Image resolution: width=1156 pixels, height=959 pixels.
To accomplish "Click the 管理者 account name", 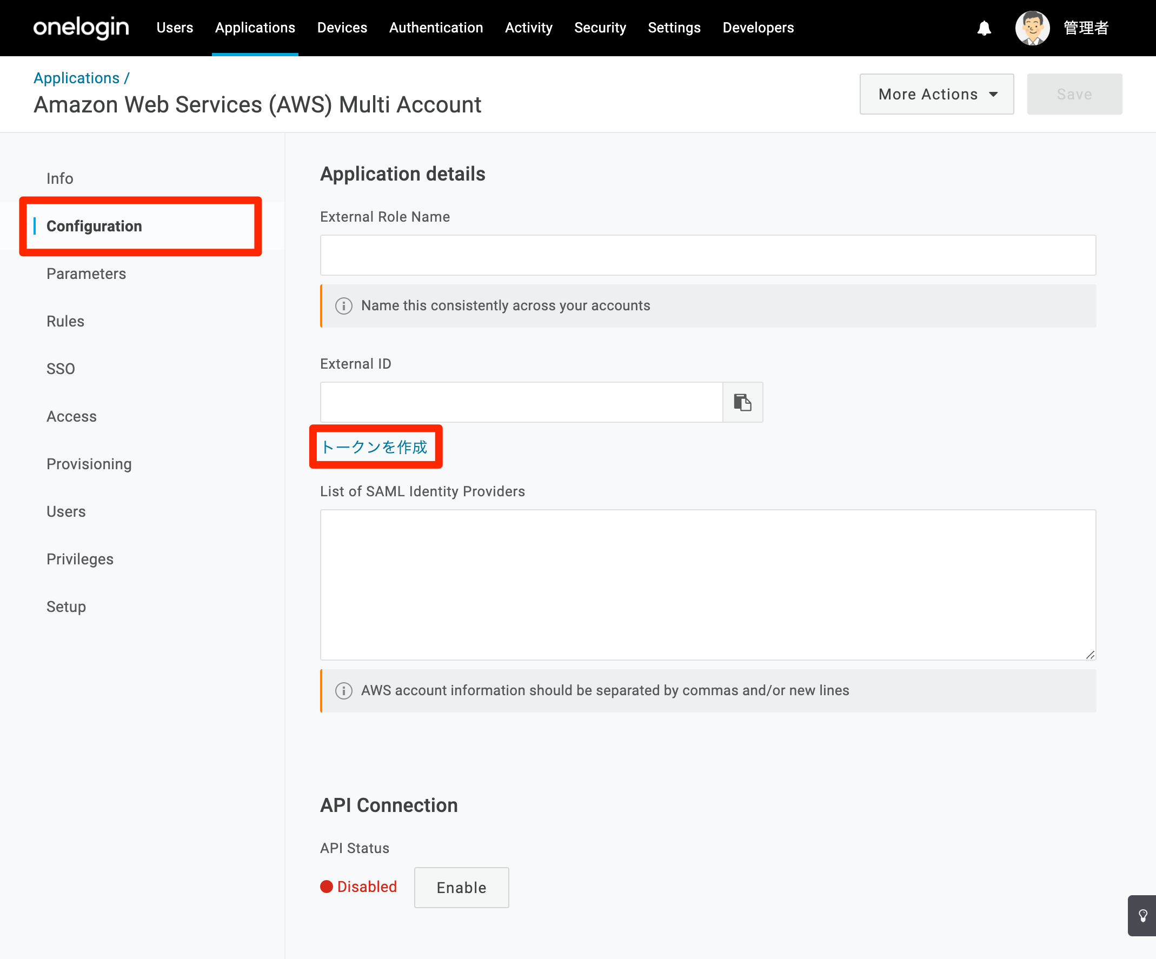I will tap(1086, 28).
